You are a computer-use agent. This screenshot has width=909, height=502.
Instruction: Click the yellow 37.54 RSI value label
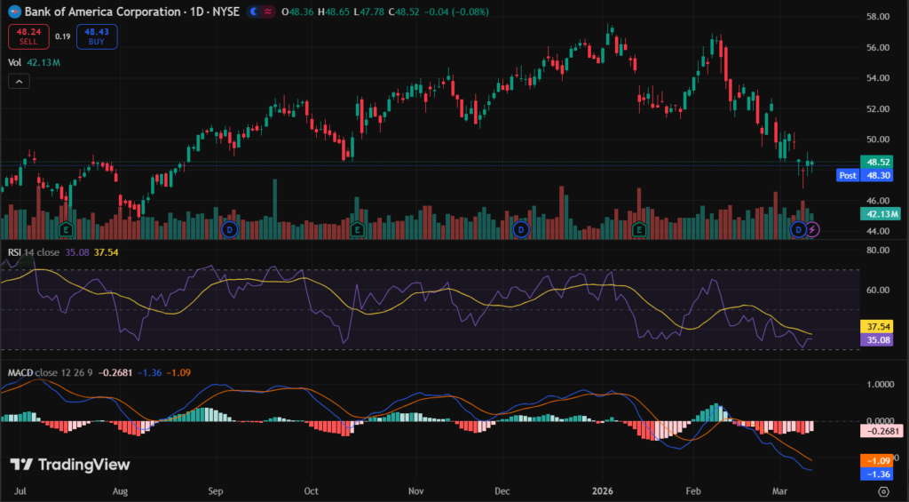[x=881, y=327]
